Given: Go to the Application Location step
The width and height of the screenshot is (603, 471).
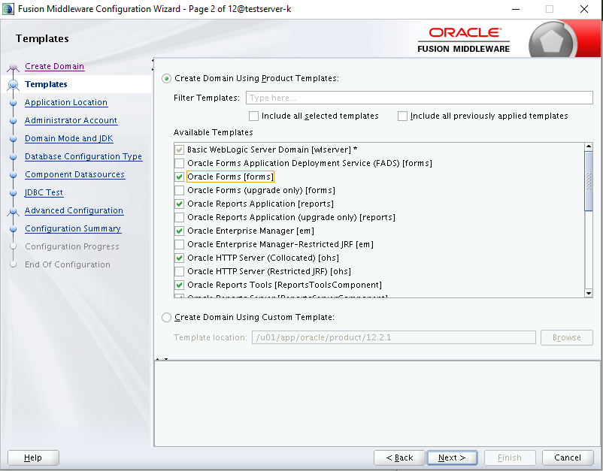Looking at the screenshot, I should tap(66, 103).
